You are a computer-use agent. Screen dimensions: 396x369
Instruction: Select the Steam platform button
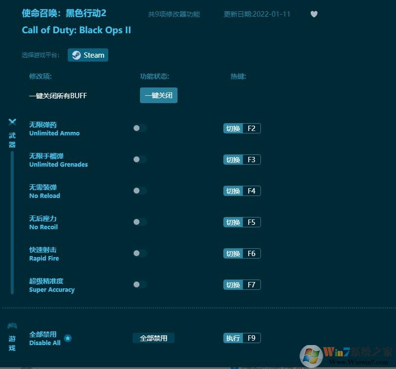tap(88, 55)
